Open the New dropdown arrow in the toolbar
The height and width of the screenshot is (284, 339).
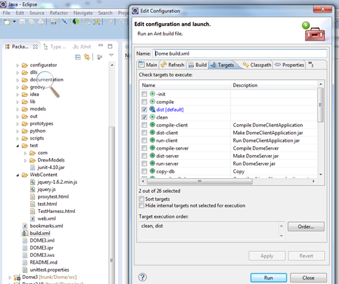[14, 21]
